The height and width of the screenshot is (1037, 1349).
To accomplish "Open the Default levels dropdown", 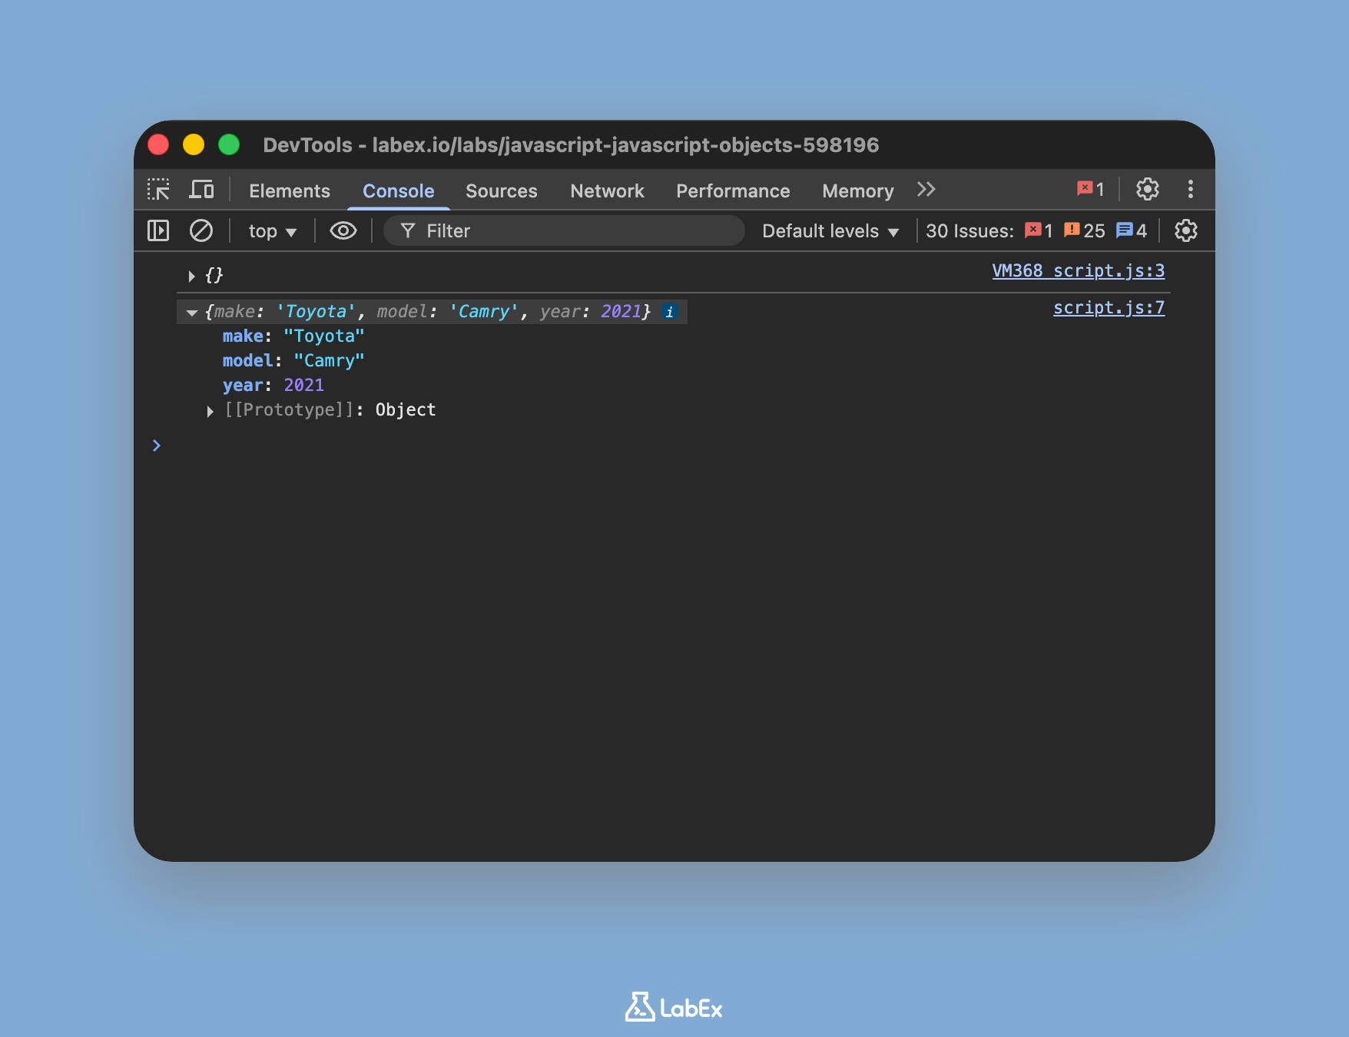I will [x=830, y=231].
